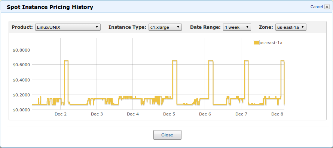333x148 pixels.
Task: Click the yellow us-east-1a legend swatch
Action: [x=256, y=43]
